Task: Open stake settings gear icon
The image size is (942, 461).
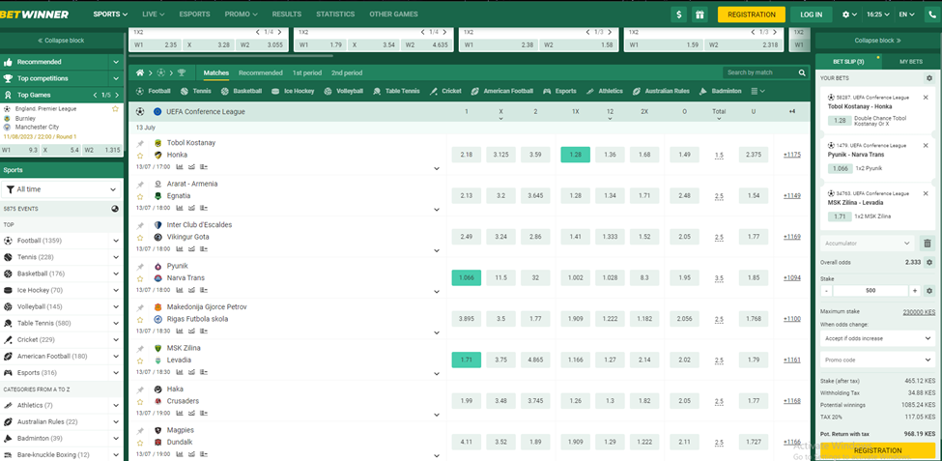Action: click(930, 291)
